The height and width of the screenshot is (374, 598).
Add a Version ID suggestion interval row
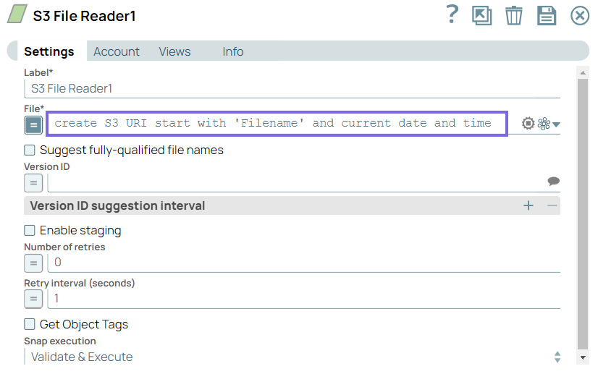tap(528, 206)
